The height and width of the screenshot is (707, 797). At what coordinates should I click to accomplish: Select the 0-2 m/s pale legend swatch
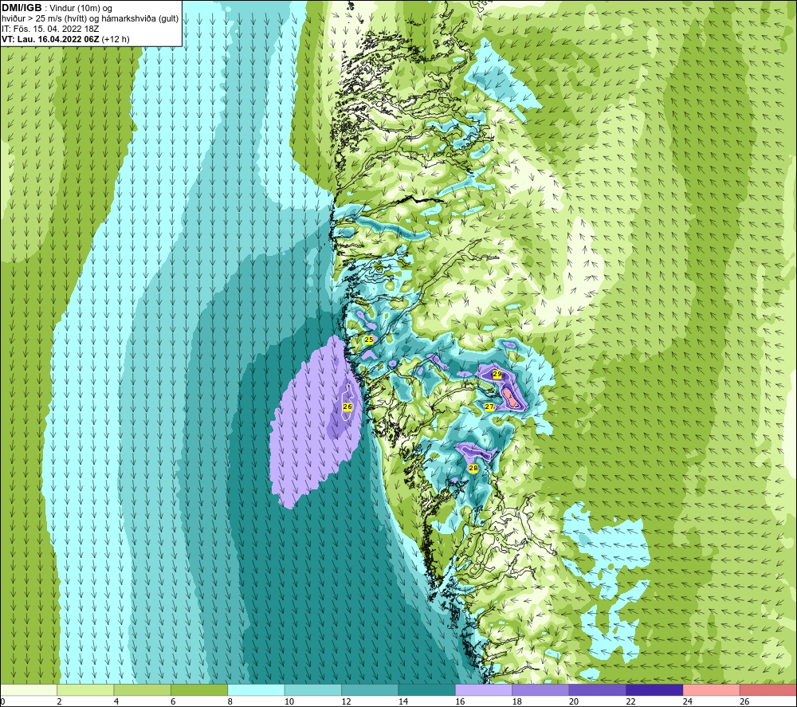pos(29,690)
